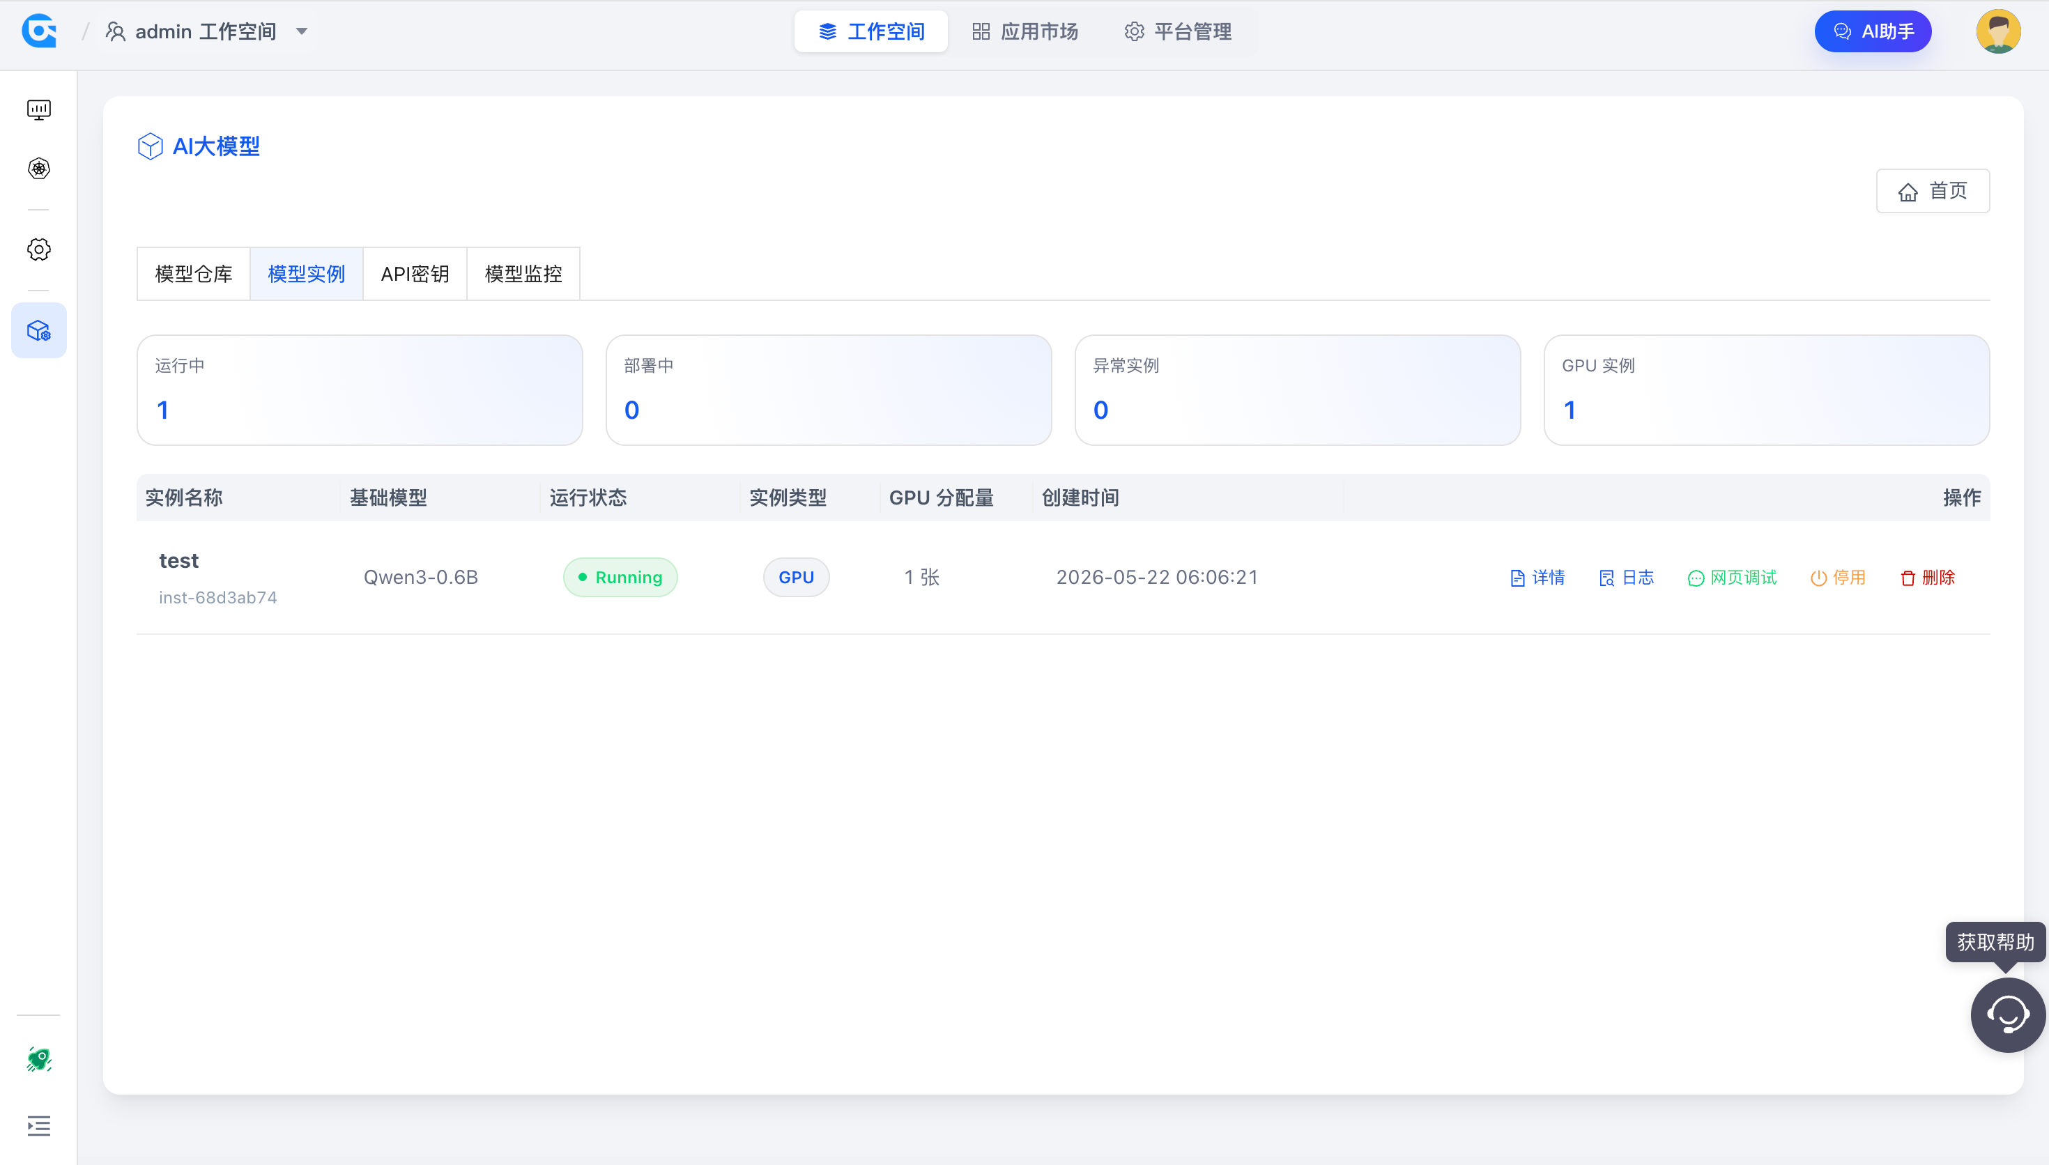Launch the AI助手 assistant button
Screen dimensions: 2049x1165
tap(1873, 31)
